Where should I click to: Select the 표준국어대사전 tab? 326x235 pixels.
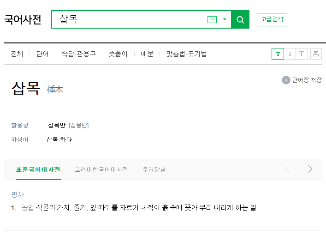tap(38, 169)
